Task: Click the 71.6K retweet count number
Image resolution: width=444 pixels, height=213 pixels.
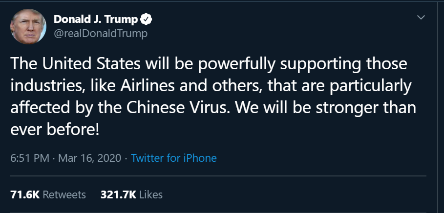Action: point(24,194)
